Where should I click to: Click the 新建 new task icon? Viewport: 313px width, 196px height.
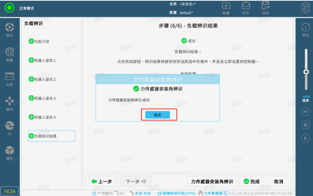pos(226,7)
